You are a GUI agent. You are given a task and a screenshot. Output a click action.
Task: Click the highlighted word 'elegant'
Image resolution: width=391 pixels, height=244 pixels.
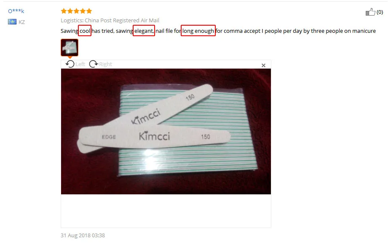click(x=144, y=31)
